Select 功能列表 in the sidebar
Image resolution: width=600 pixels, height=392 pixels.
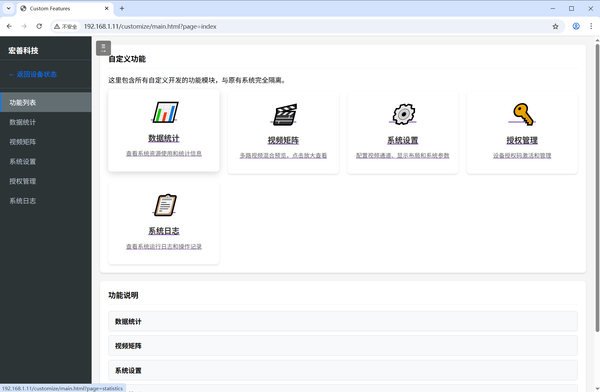click(46, 102)
